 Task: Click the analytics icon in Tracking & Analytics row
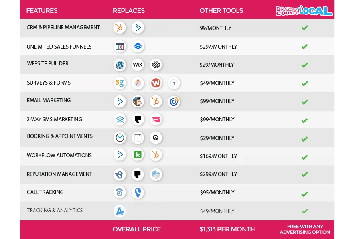pos(120,211)
